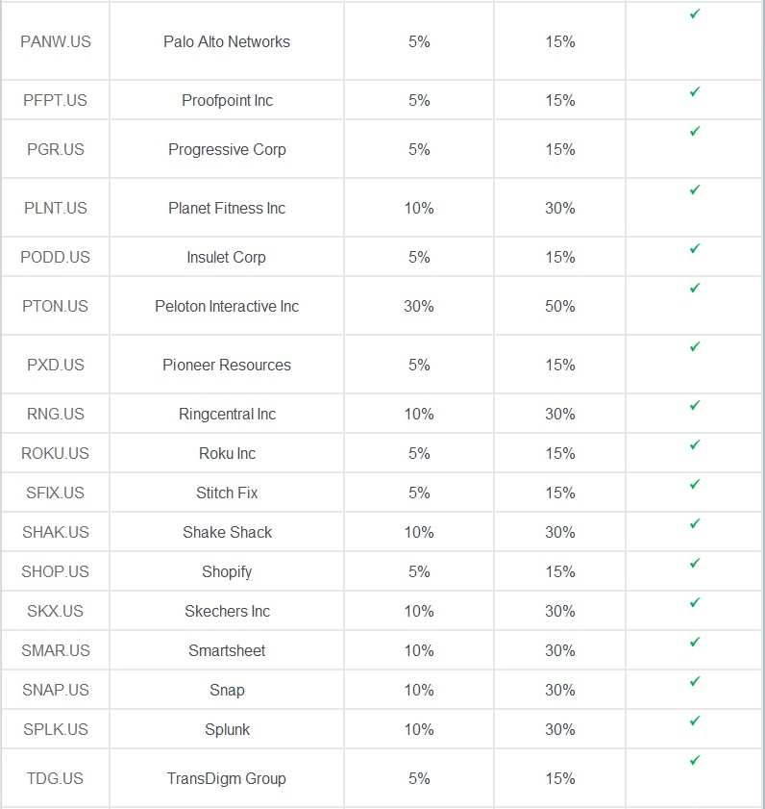Click the green checkmark in the Shopify row
The height and width of the screenshot is (809, 765).
click(x=695, y=563)
